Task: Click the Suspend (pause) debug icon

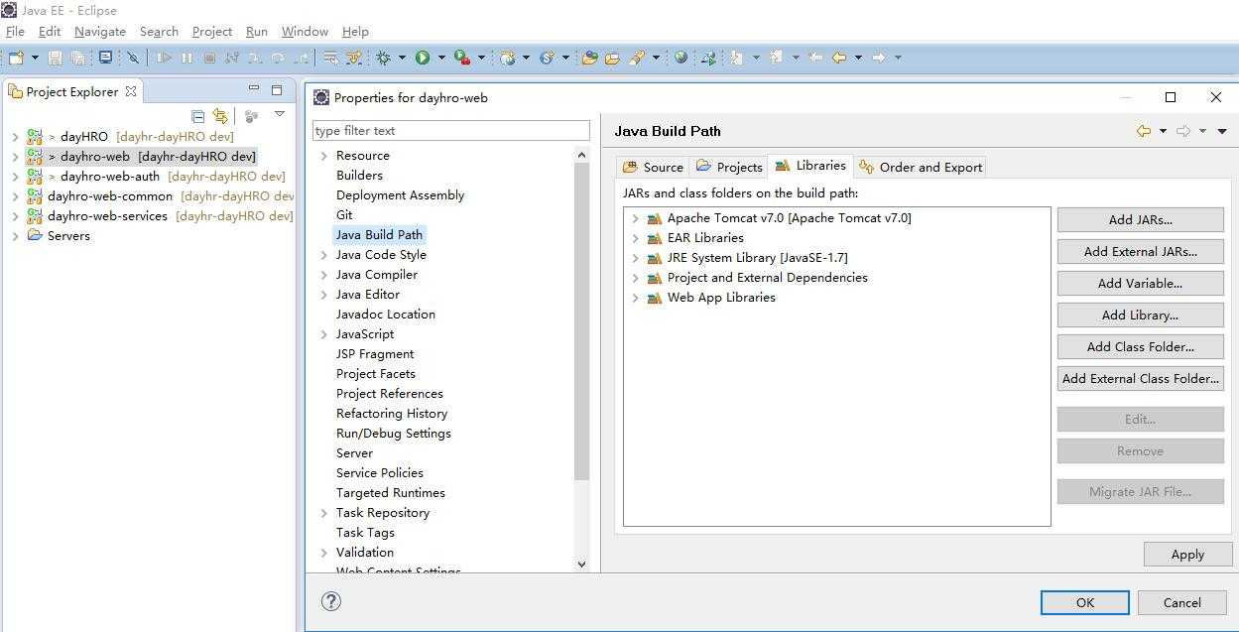Action: click(x=186, y=59)
